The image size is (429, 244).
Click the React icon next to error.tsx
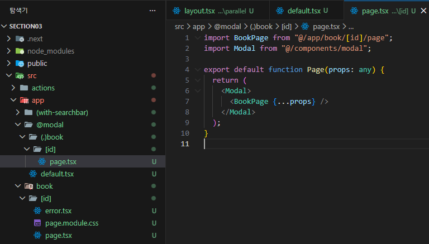[x=37, y=210]
